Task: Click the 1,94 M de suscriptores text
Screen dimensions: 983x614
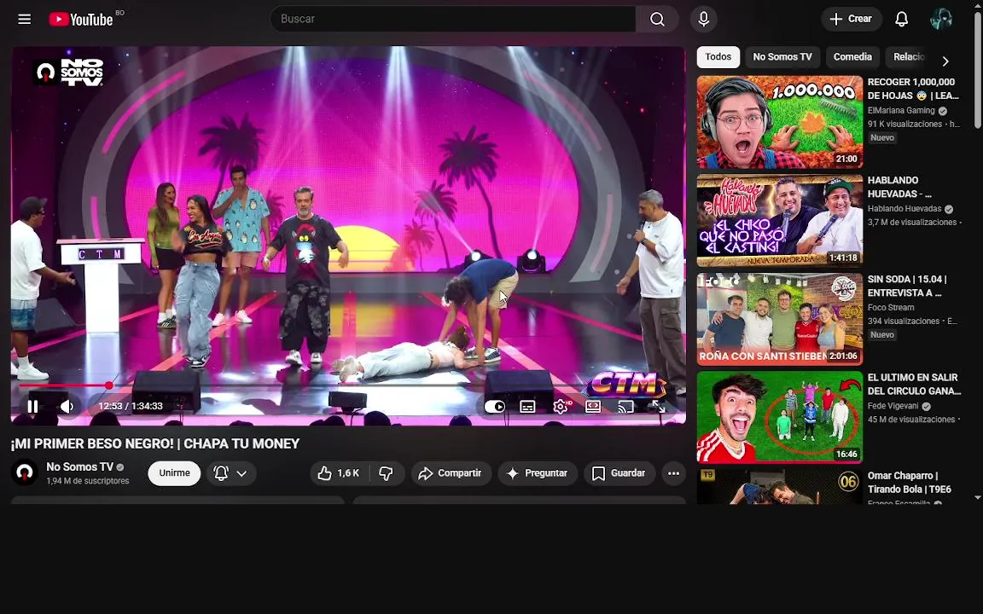Action: point(88,481)
